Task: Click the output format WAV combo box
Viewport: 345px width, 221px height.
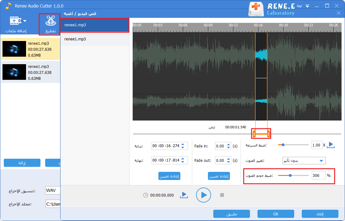Action: pyautogui.click(x=53, y=190)
